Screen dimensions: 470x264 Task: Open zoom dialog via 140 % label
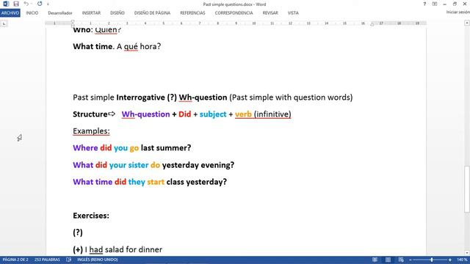click(x=462, y=260)
